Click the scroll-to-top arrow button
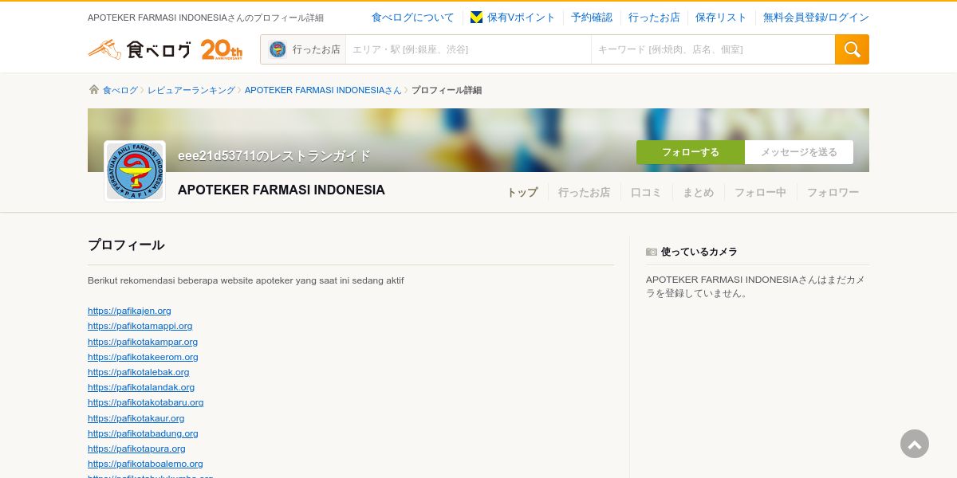This screenshot has height=478, width=957. [x=915, y=444]
